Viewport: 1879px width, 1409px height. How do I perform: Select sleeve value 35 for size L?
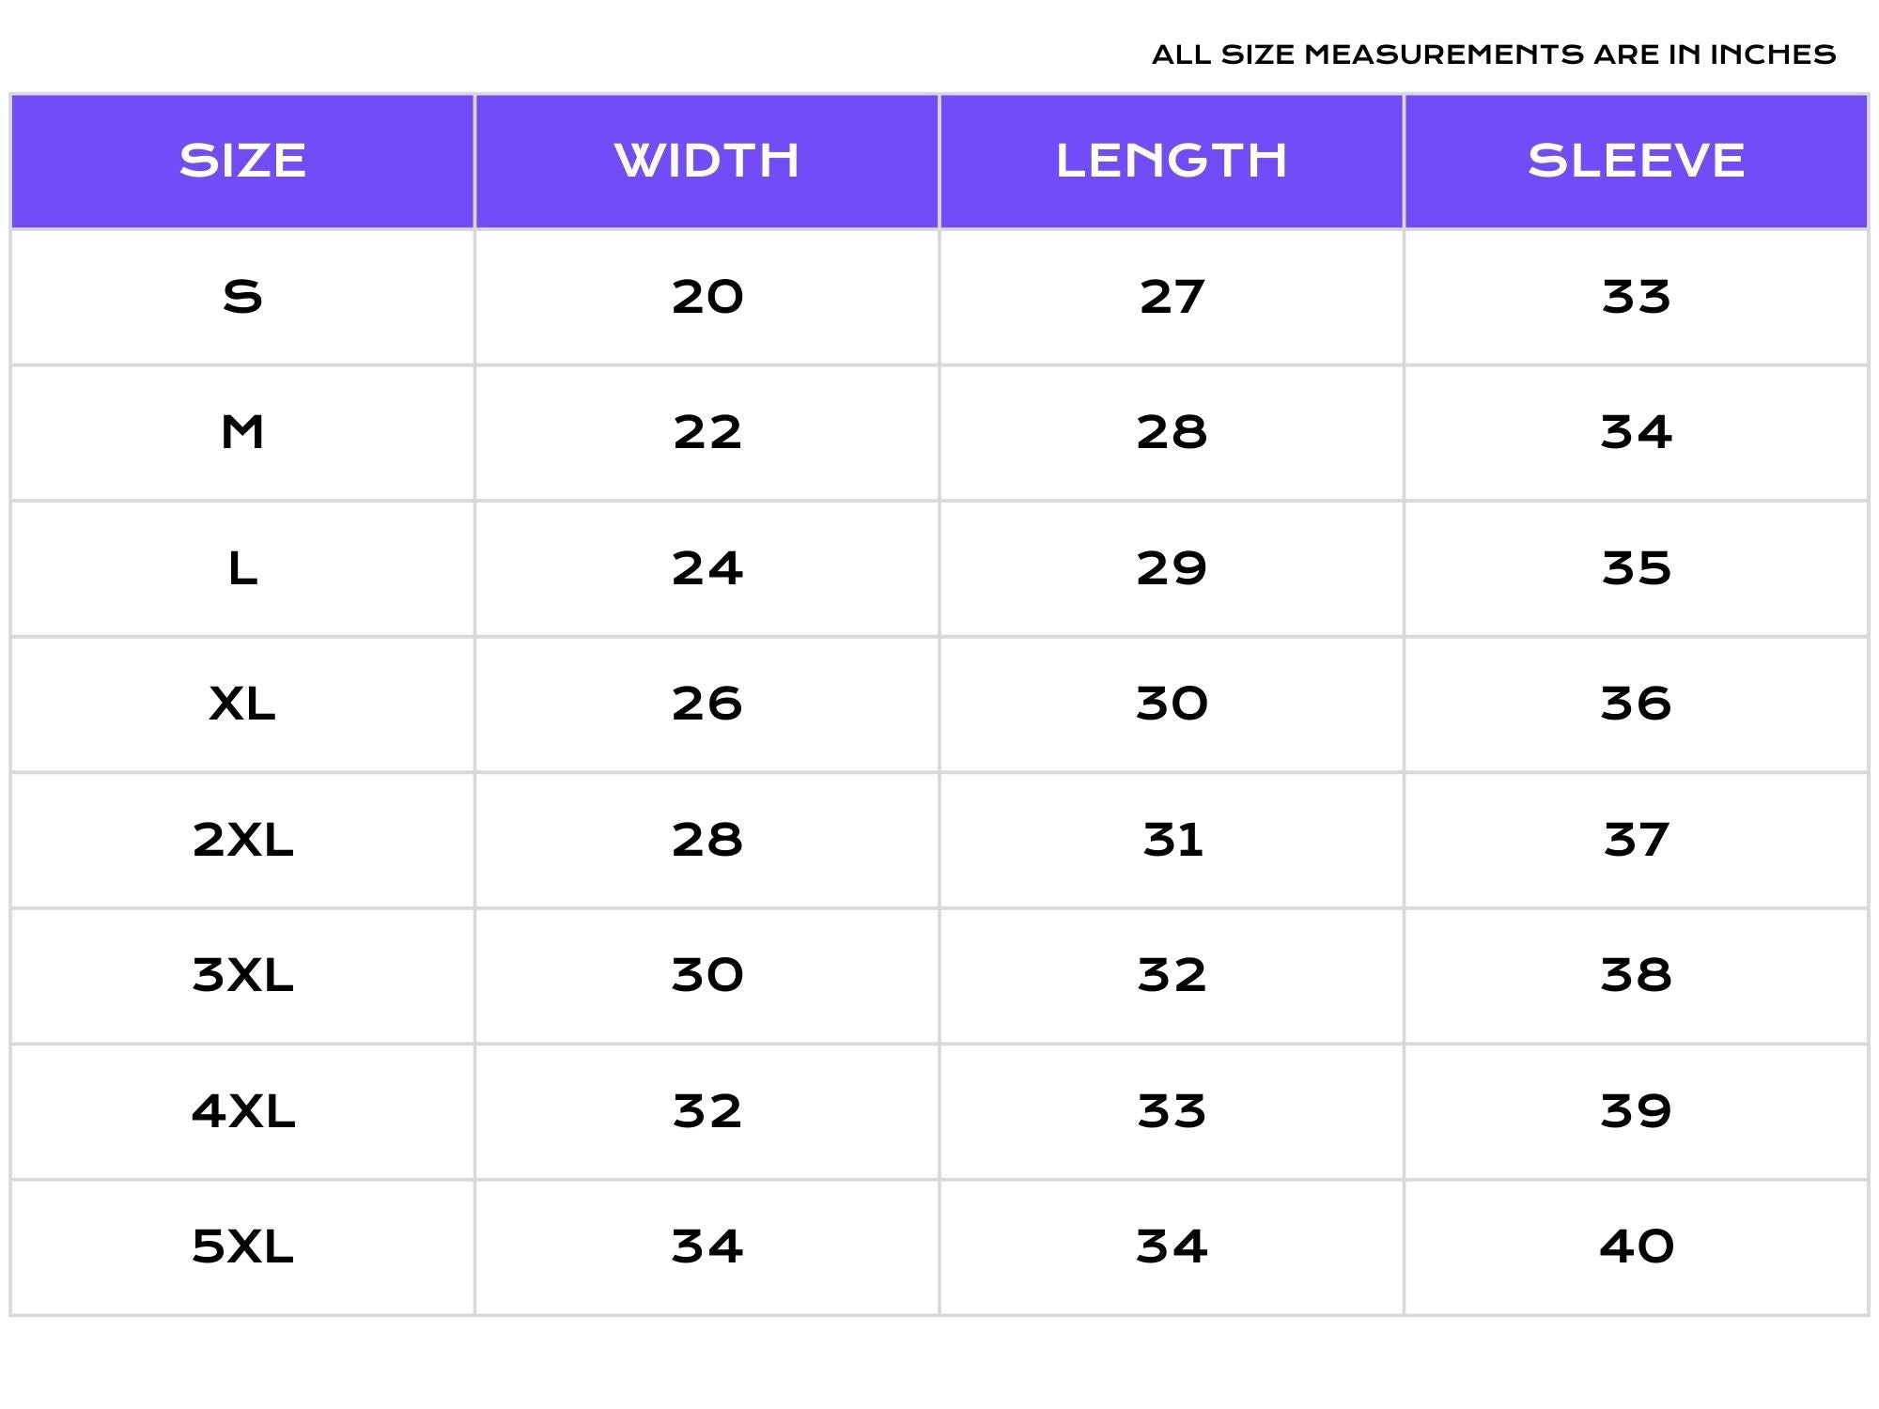click(1636, 568)
